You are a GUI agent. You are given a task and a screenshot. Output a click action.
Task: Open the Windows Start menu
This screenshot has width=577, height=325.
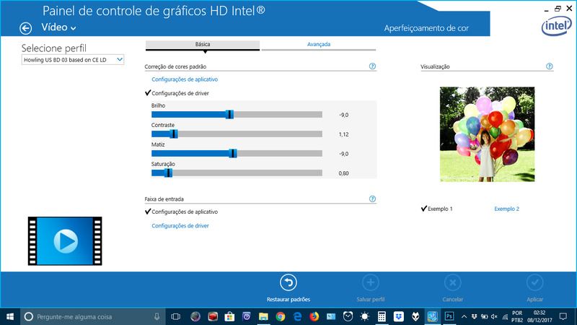coord(10,316)
